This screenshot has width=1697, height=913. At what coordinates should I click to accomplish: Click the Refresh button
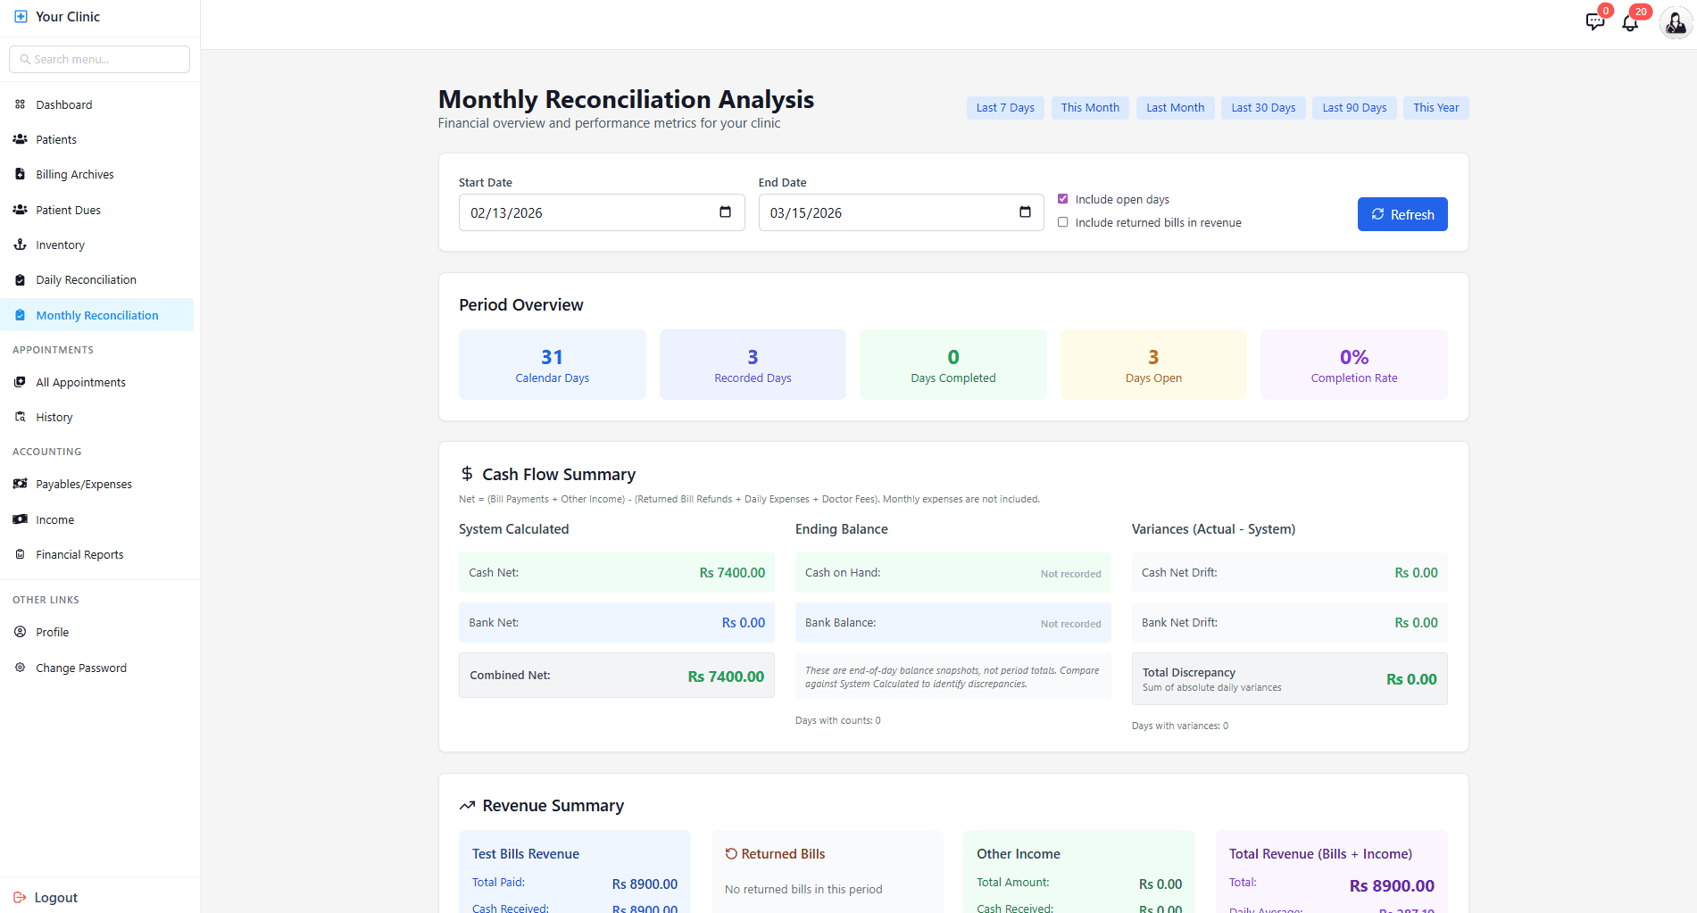click(1402, 214)
